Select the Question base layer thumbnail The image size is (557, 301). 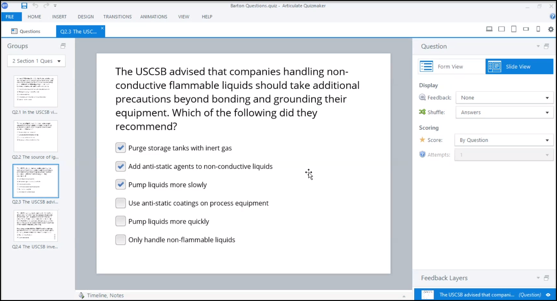pos(427,295)
